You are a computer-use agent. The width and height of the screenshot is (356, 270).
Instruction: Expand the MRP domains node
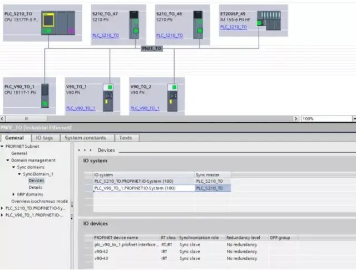[x=13, y=194]
